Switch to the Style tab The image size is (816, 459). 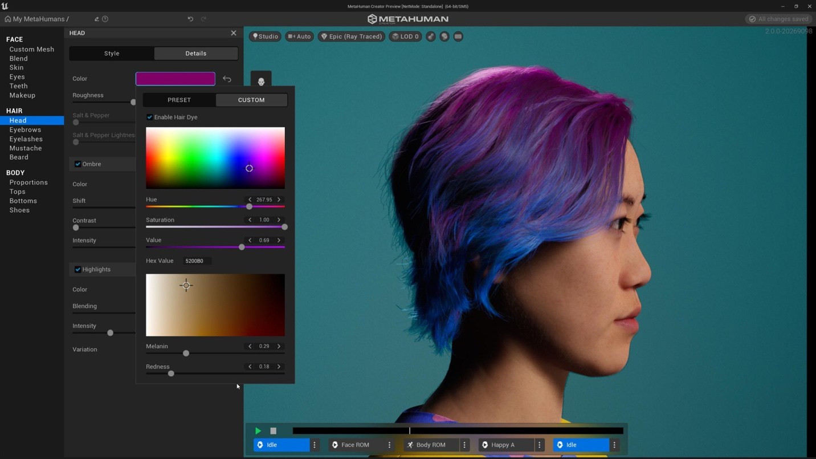(x=112, y=53)
